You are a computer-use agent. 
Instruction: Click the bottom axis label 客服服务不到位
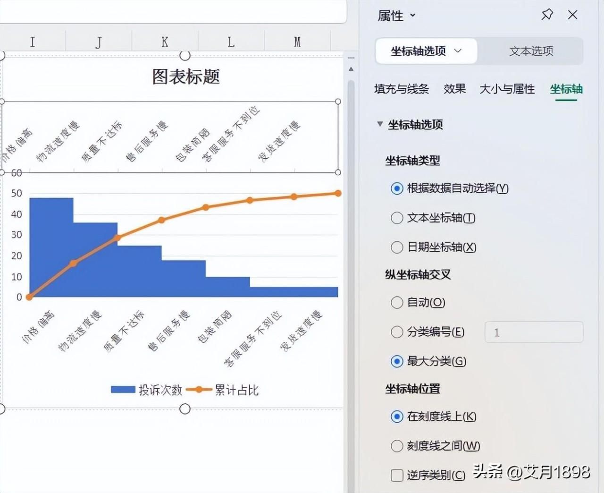pyautogui.click(x=252, y=338)
